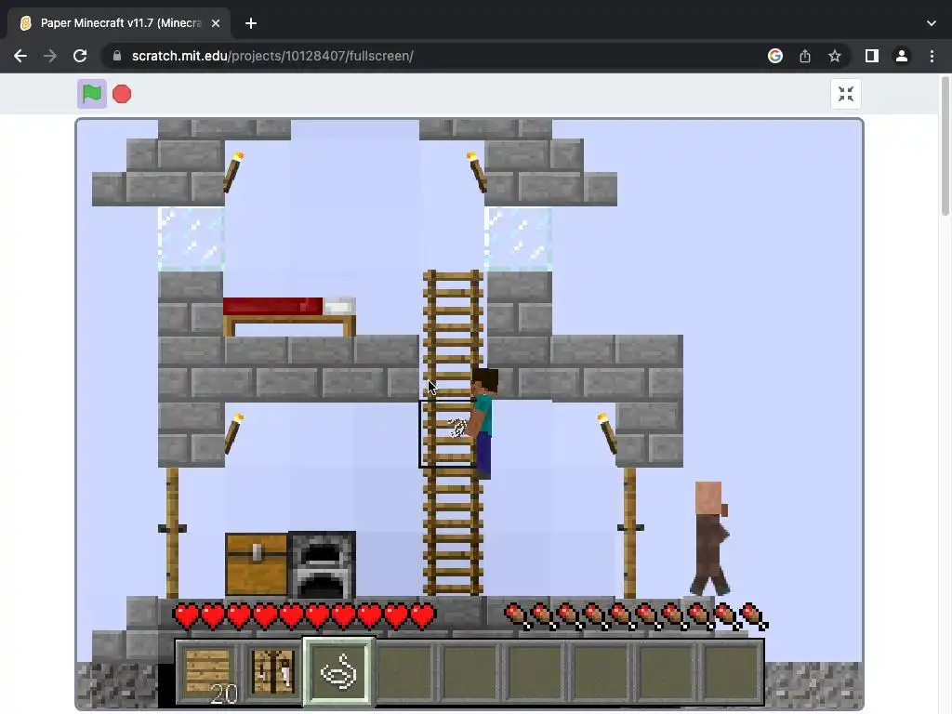The width and height of the screenshot is (952, 714).
Task: Select the crafting table hotbar slot
Action: 272,672
